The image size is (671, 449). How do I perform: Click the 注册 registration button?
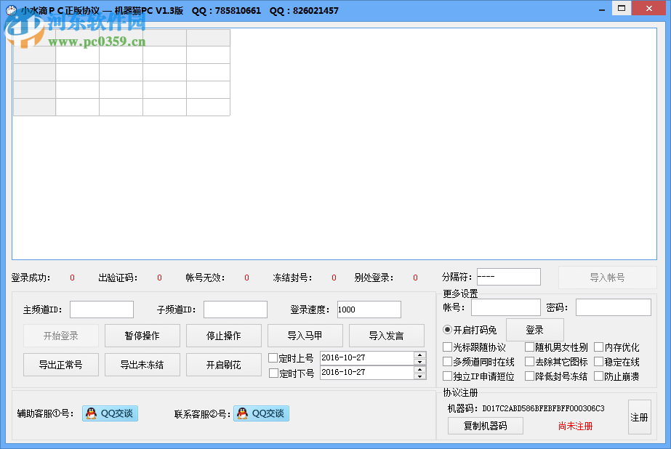point(639,418)
